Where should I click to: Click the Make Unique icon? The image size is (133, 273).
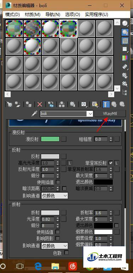pos(62,104)
